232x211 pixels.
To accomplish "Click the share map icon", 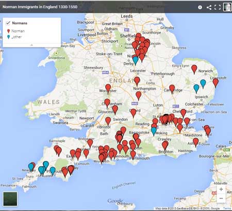I will click(x=209, y=7).
